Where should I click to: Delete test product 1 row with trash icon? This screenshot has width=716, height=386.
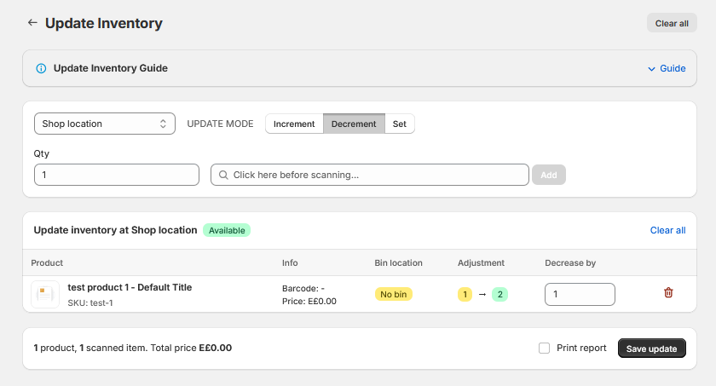coord(668,292)
